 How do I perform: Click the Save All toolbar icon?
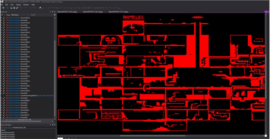pos(17,8)
